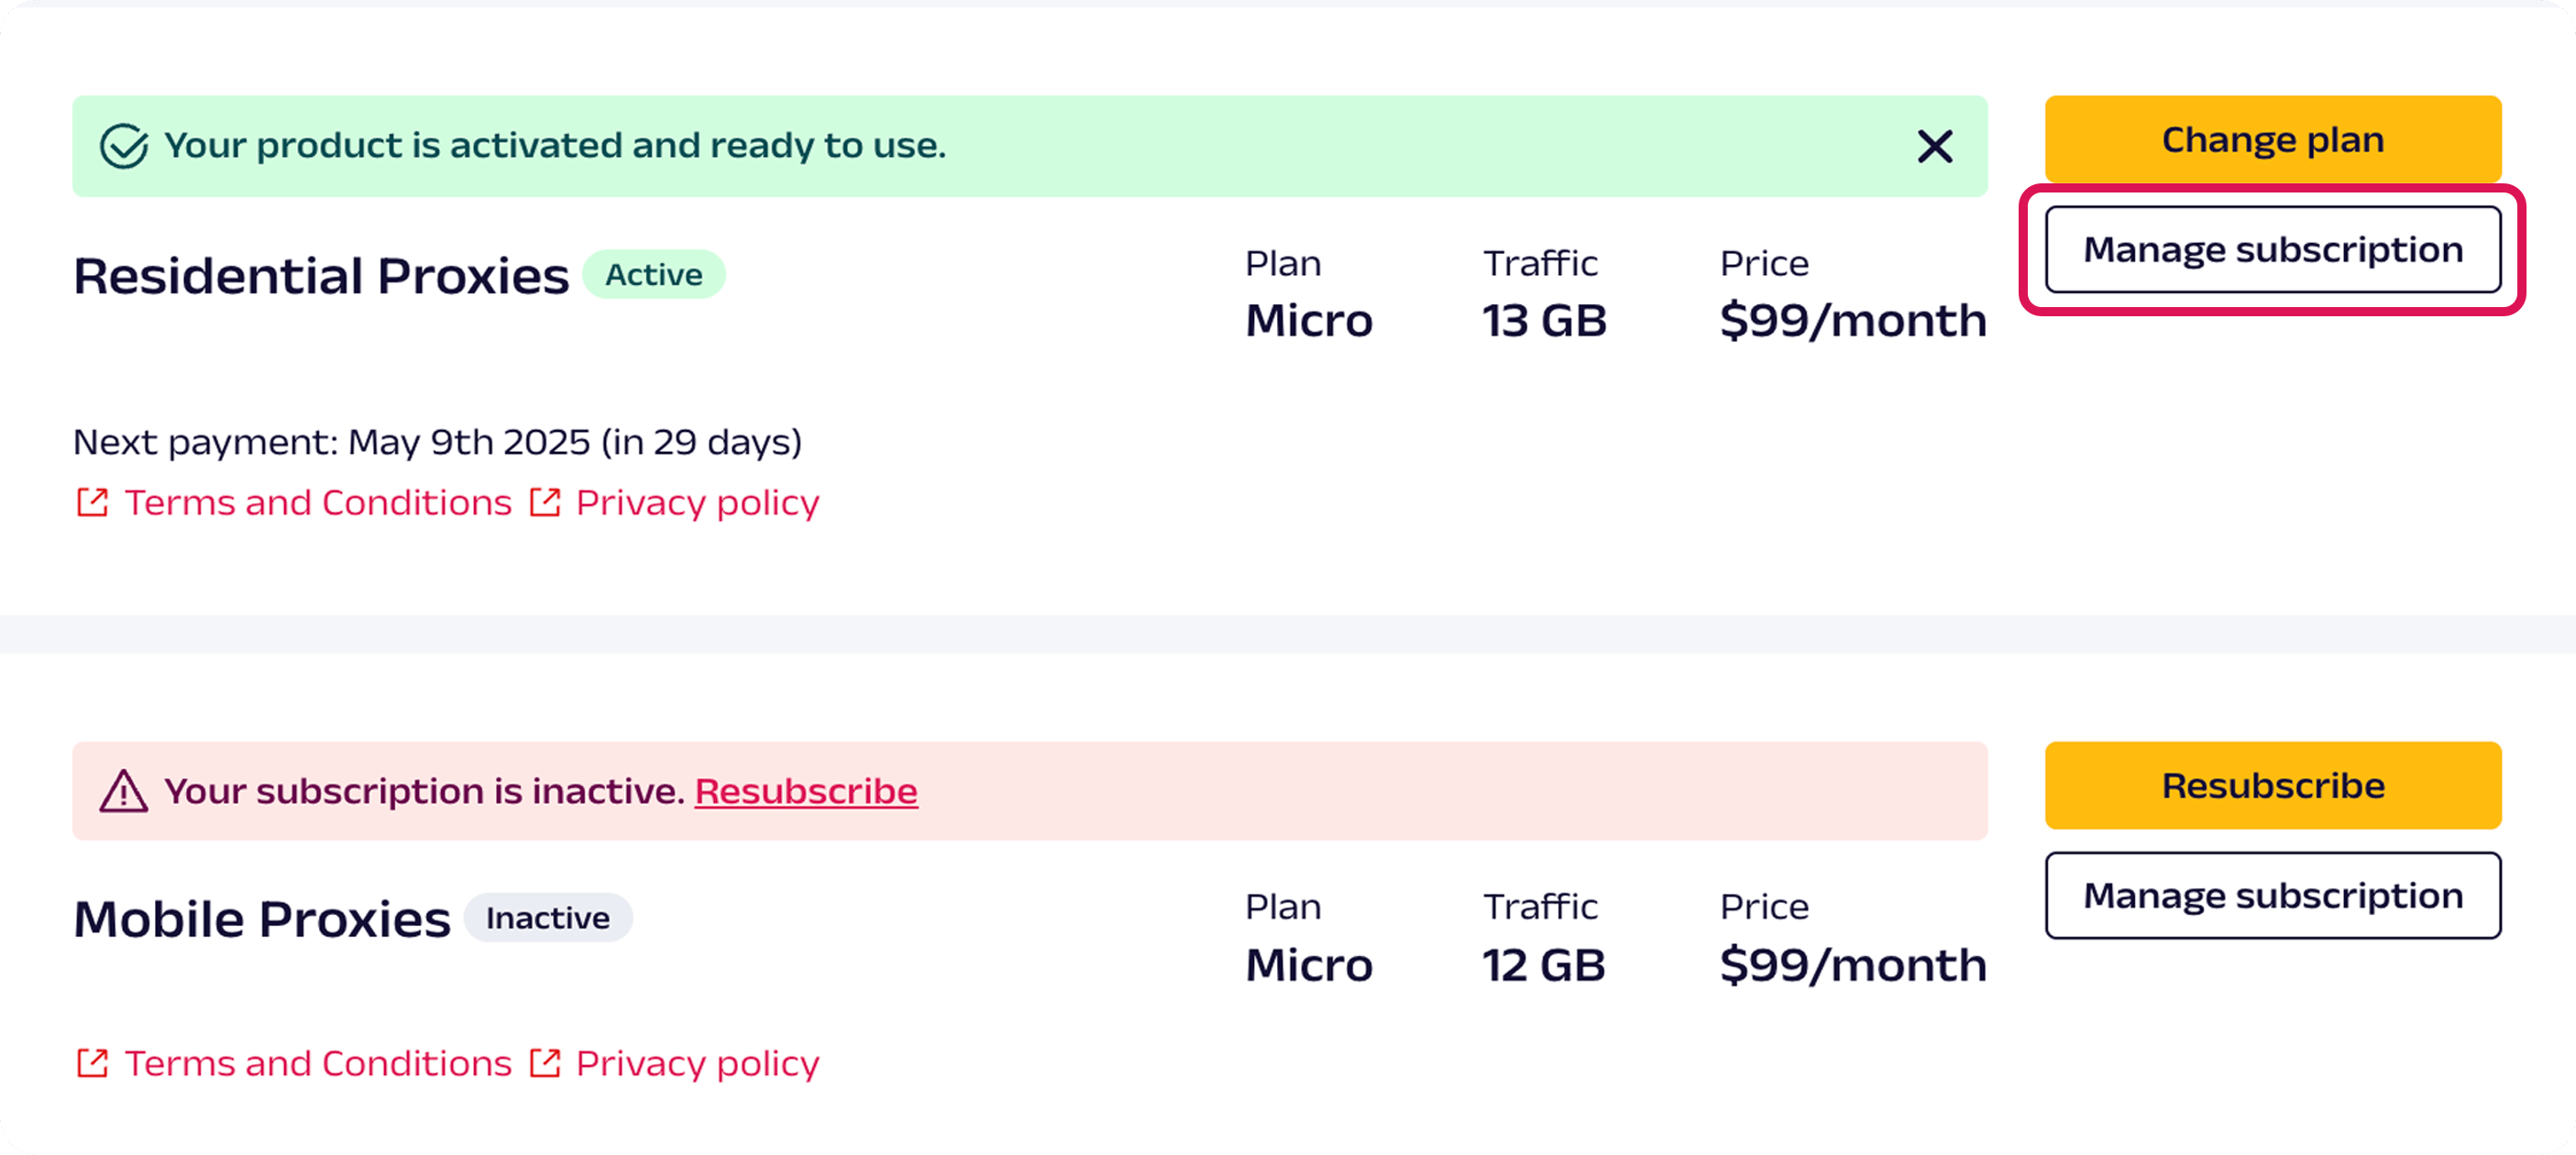2576x1155 pixels.
Task: Open Manage subscription for Mobile Proxies
Action: [2272, 896]
